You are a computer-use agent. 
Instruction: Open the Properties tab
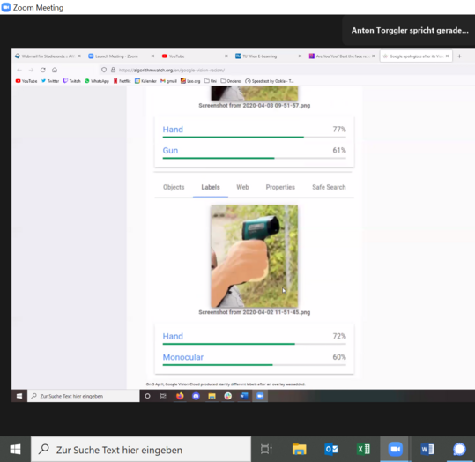(280, 187)
